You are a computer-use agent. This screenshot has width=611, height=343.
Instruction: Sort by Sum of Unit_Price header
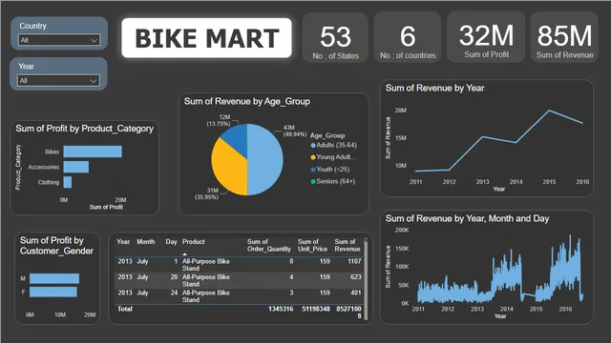[x=312, y=246]
